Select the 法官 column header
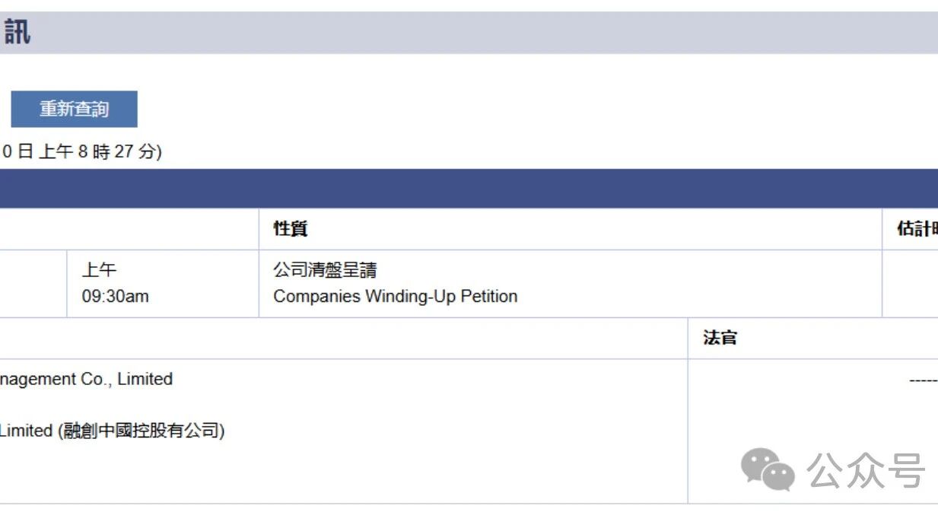This screenshot has height=528, width=938. click(720, 338)
